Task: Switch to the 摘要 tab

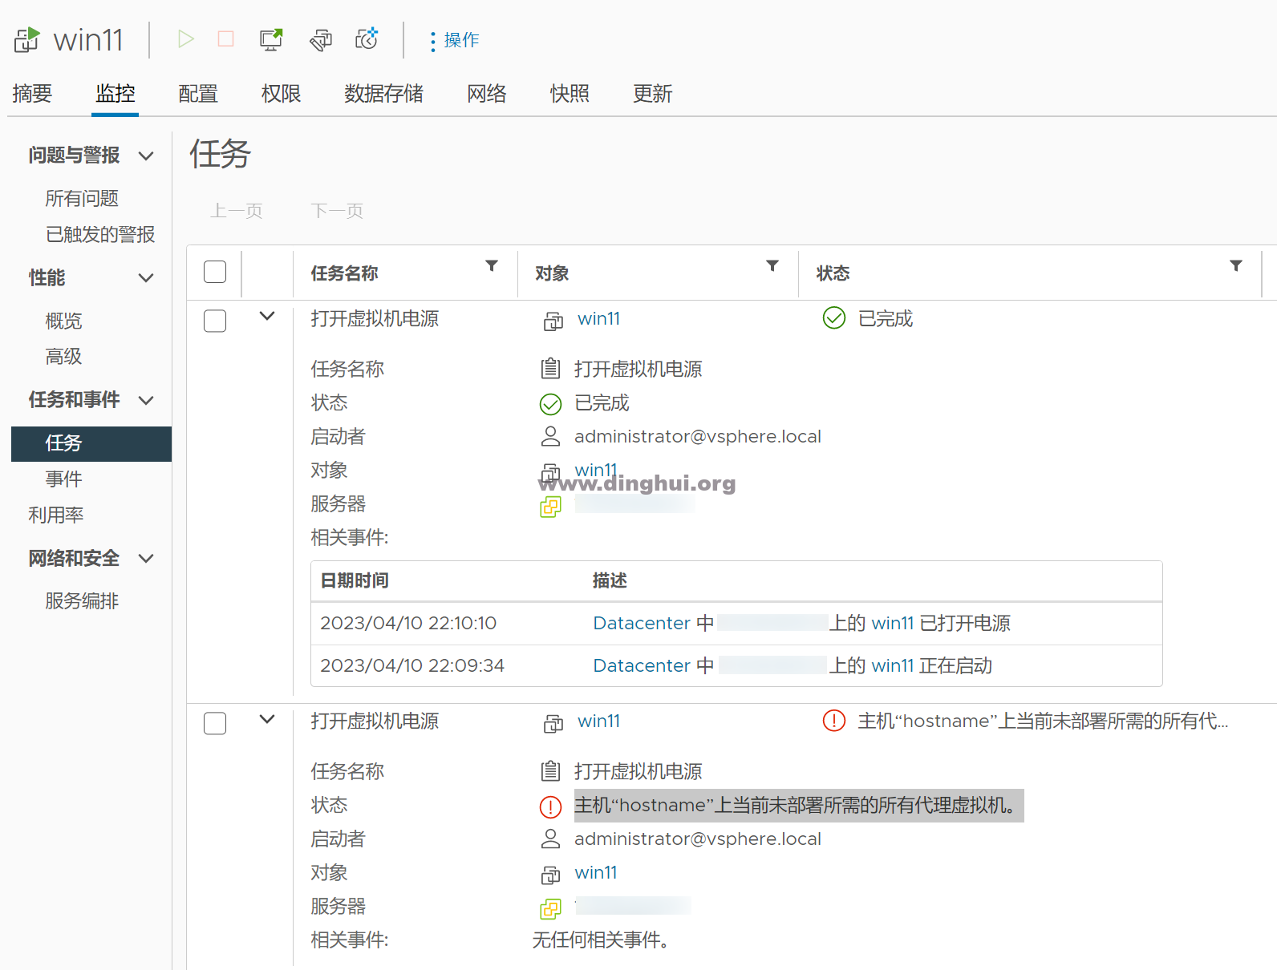Action: pyautogui.click(x=32, y=94)
